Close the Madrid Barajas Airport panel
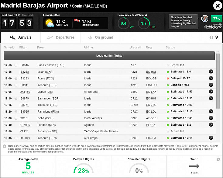This screenshot has height=178, width=223. pos(218,6)
